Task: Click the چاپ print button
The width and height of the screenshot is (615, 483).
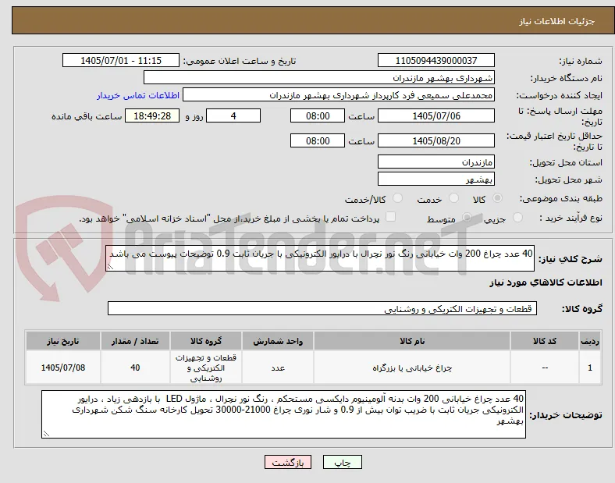Action: click(x=343, y=462)
